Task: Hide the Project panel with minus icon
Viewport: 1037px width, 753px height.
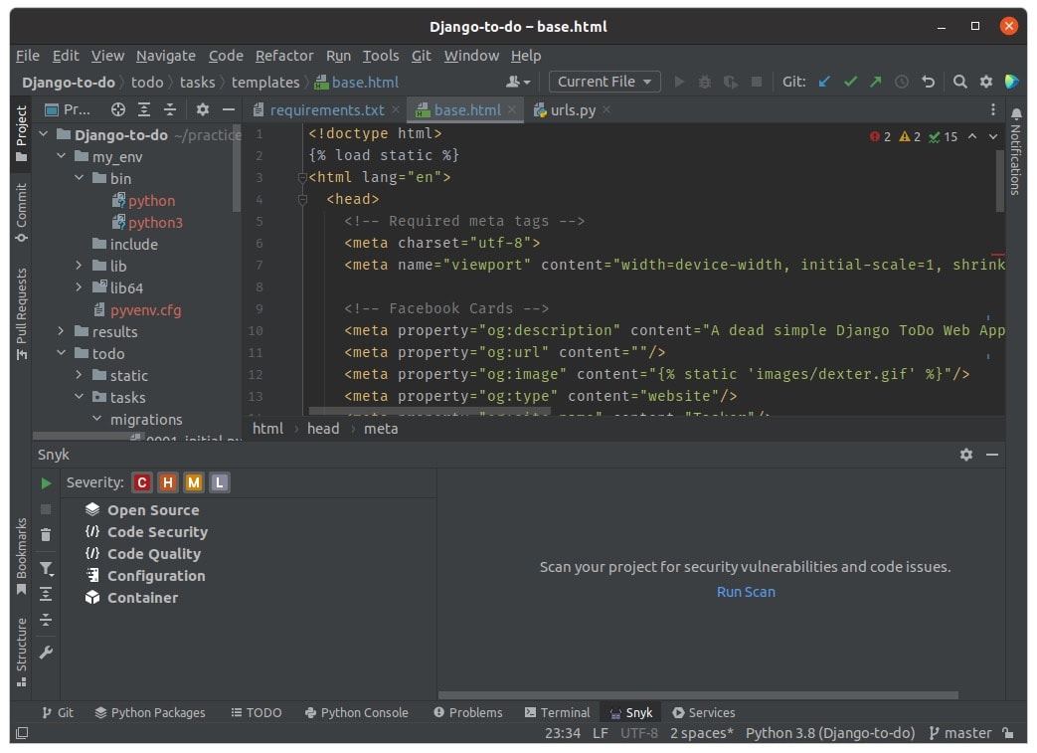Action: 229,109
